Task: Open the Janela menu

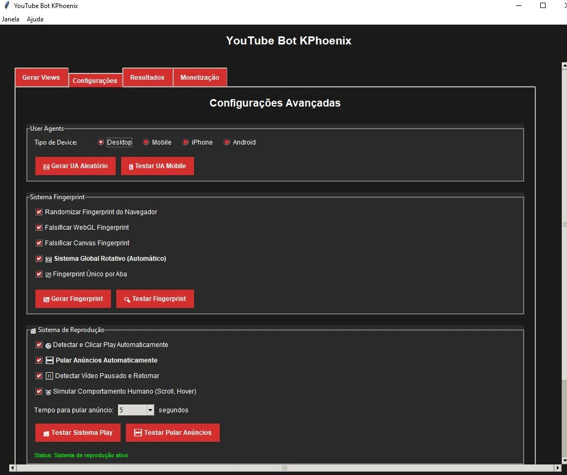Action: pyautogui.click(x=11, y=19)
